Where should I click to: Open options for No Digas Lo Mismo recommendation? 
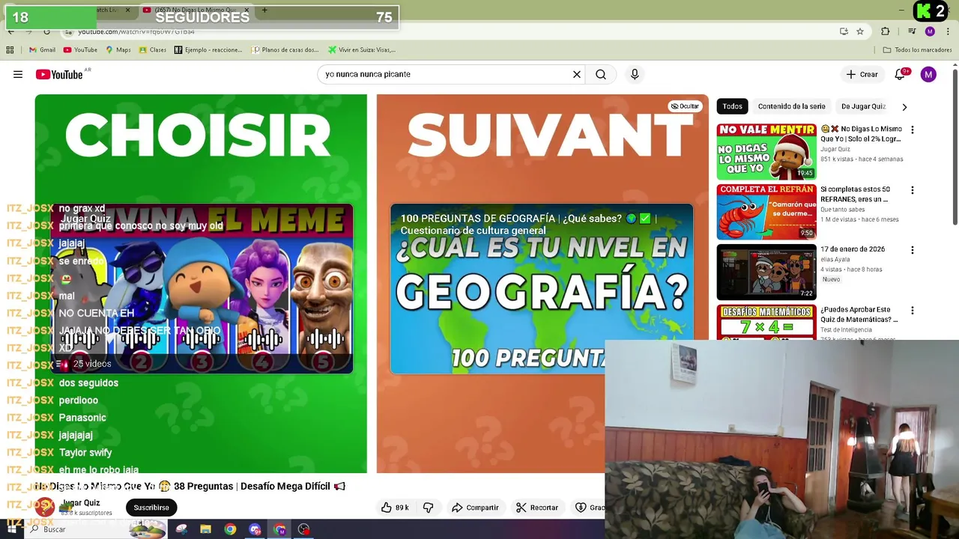coord(912,130)
